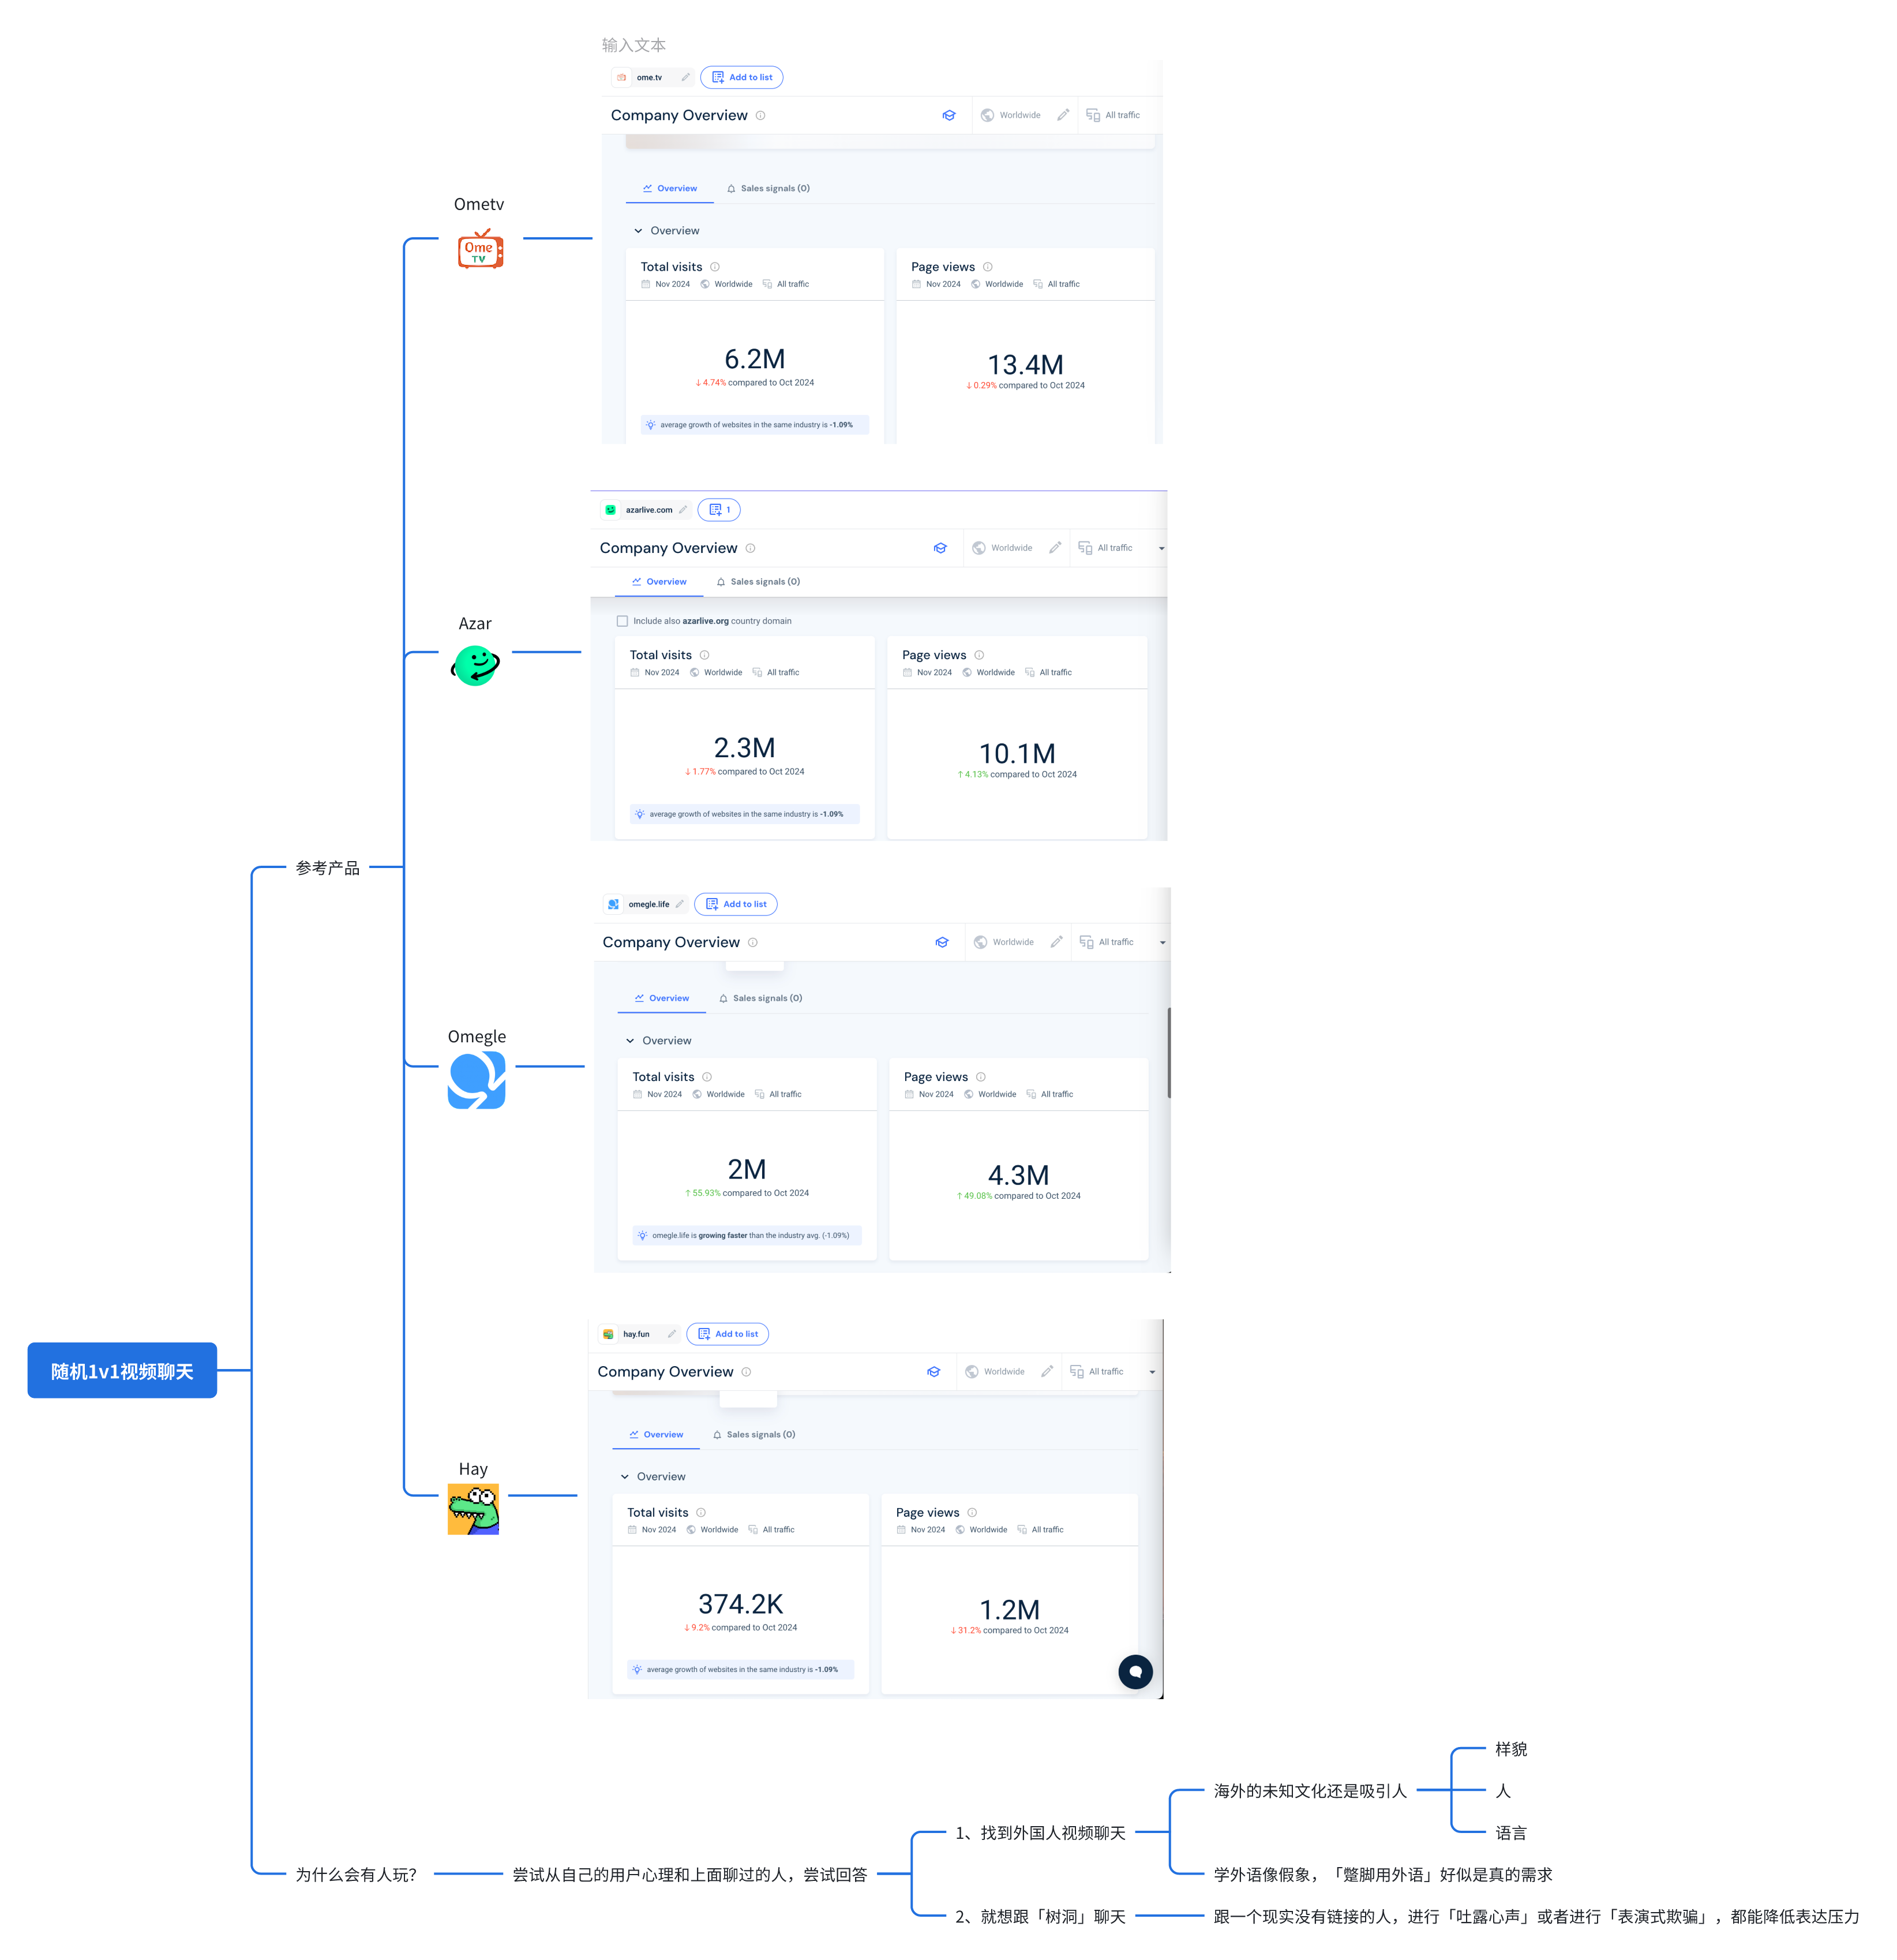Collapse the Overview section under hay.fun
The height and width of the screenshot is (1960, 1897).
625,1476
